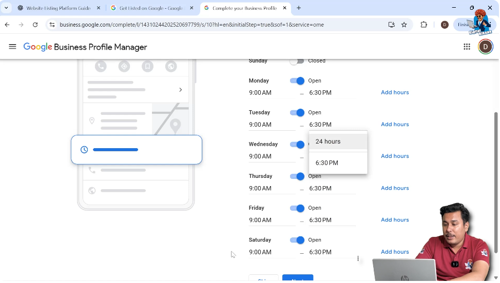Screen dimensions: 500x283
Task: Bookmark this page with the star
Action: [x=404, y=25]
